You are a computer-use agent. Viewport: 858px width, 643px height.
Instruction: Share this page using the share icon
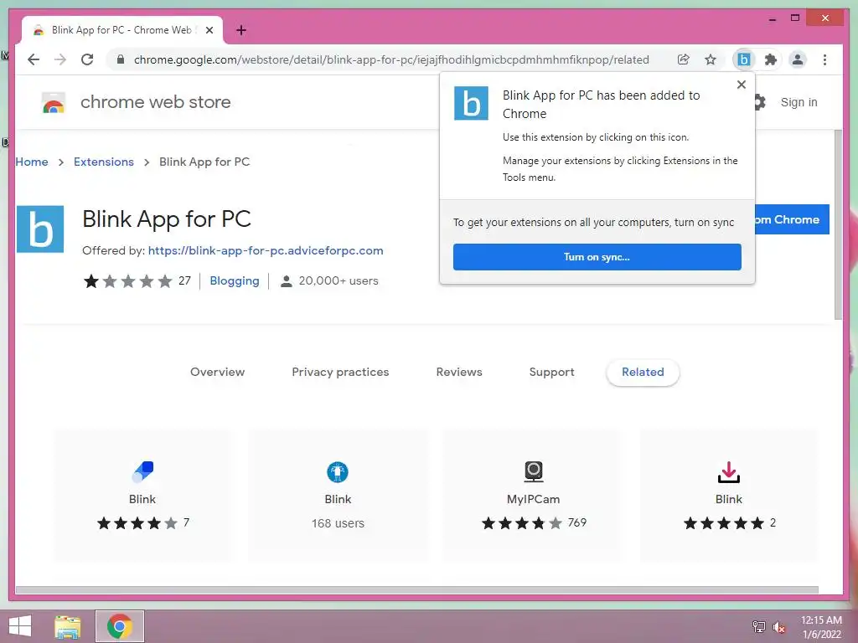coord(684,59)
